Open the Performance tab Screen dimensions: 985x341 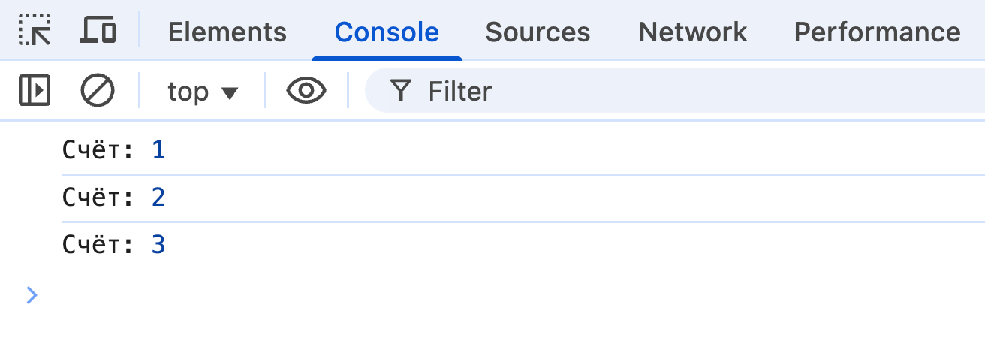click(877, 32)
